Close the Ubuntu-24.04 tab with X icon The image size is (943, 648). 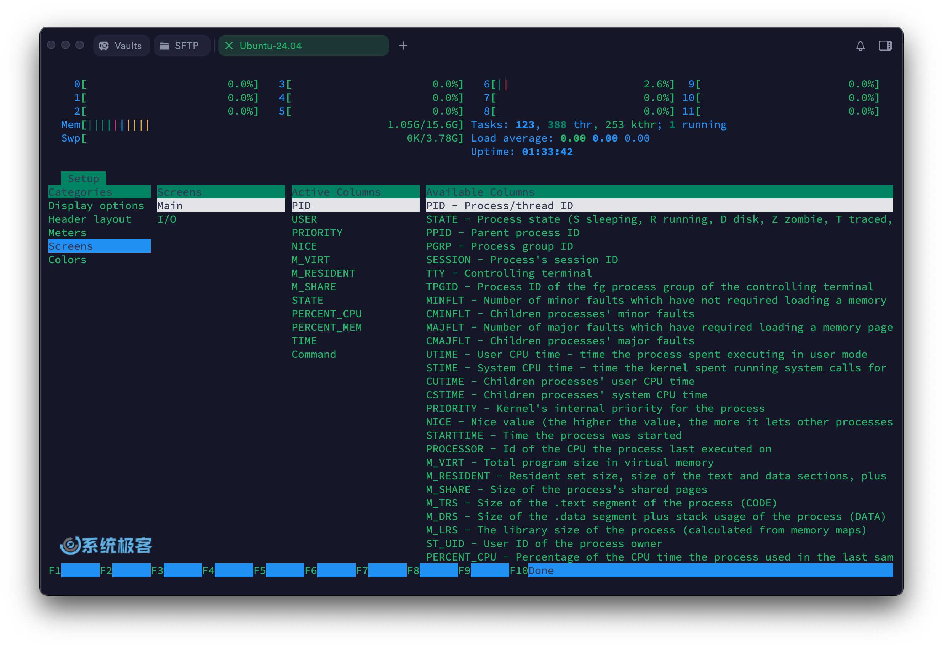point(229,46)
